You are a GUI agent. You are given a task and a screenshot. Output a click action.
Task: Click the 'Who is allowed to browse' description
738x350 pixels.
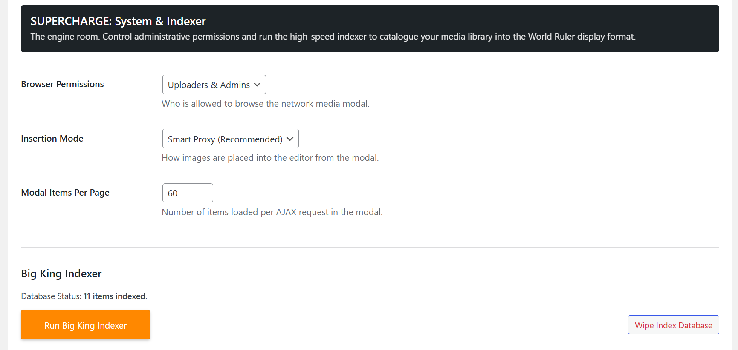tap(266, 104)
